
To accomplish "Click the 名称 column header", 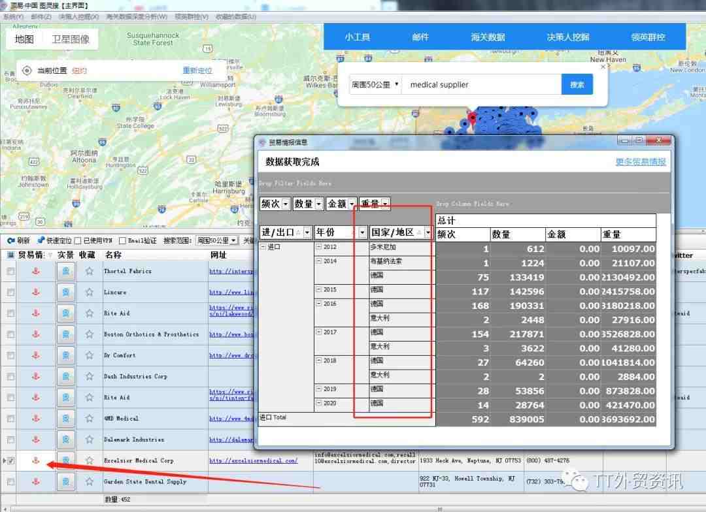I will click(114, 255).
